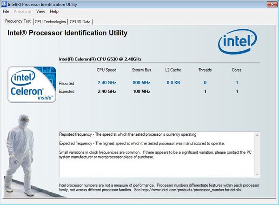Image resolution: width=279 pixels, height=205 pixels.
Task: Click the Intel logo in top-right corner
Action: (238, 43)
